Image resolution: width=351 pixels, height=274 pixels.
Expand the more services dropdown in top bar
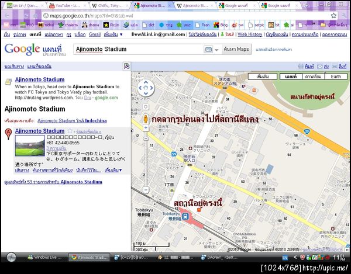(113, 34)
